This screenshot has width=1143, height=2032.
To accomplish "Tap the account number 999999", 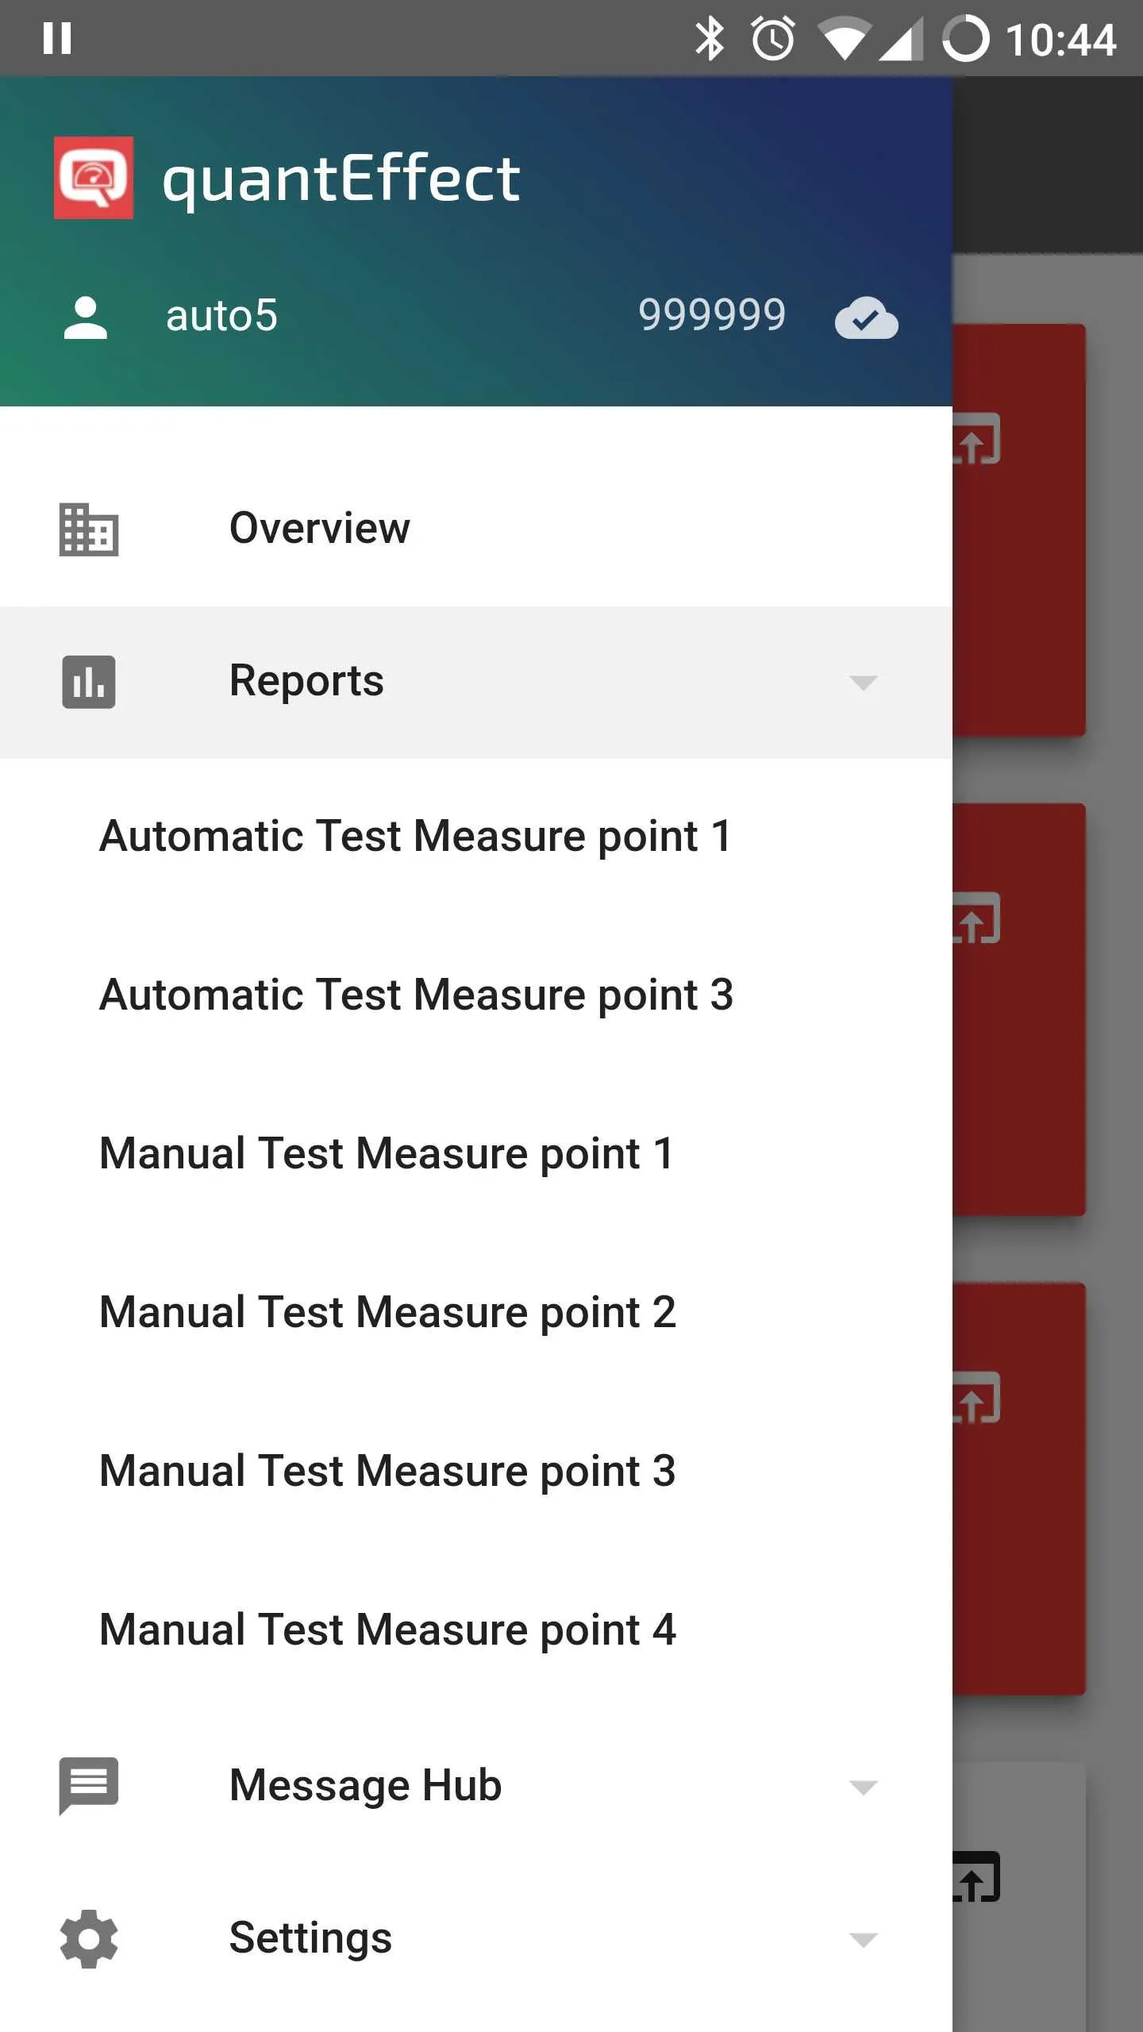I will (712, 315).
